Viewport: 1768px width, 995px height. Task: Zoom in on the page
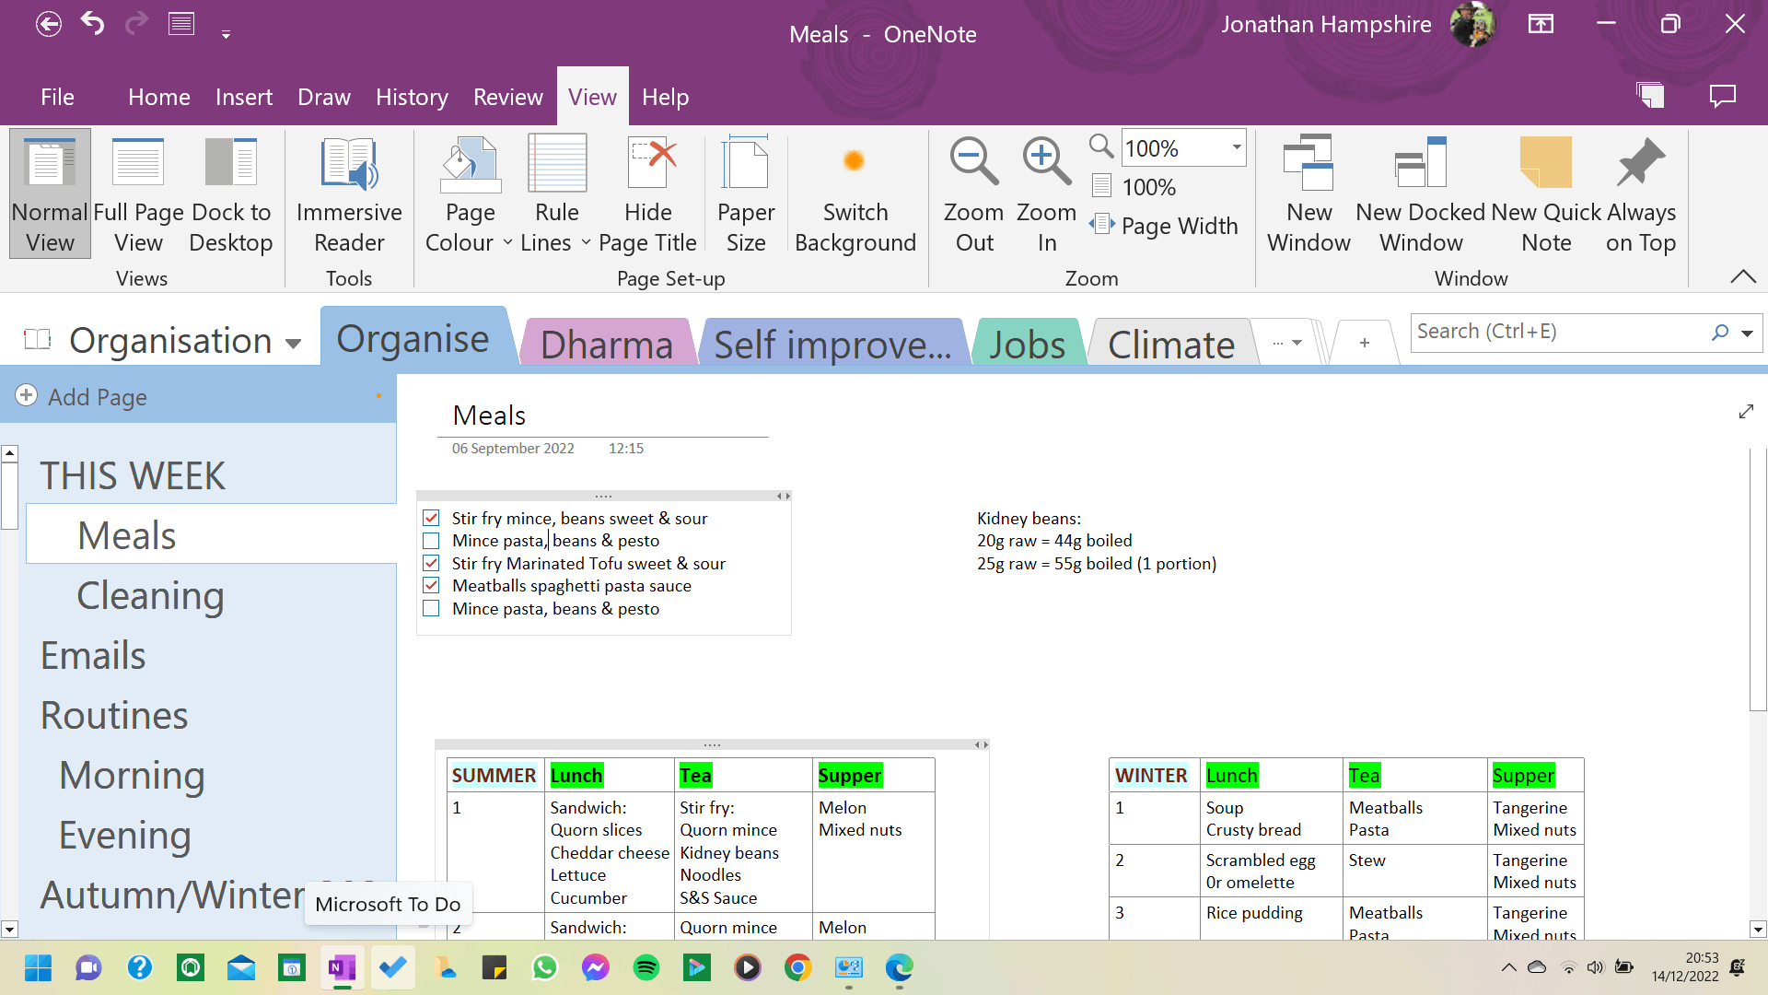pos(1045,193)
